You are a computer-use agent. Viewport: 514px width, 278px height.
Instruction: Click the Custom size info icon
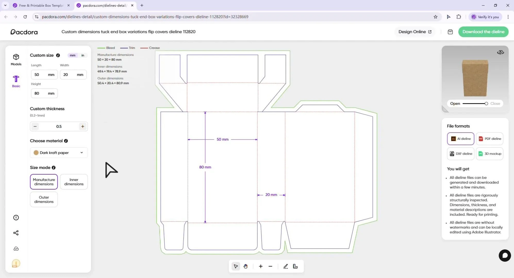click(x=58, y=55)
